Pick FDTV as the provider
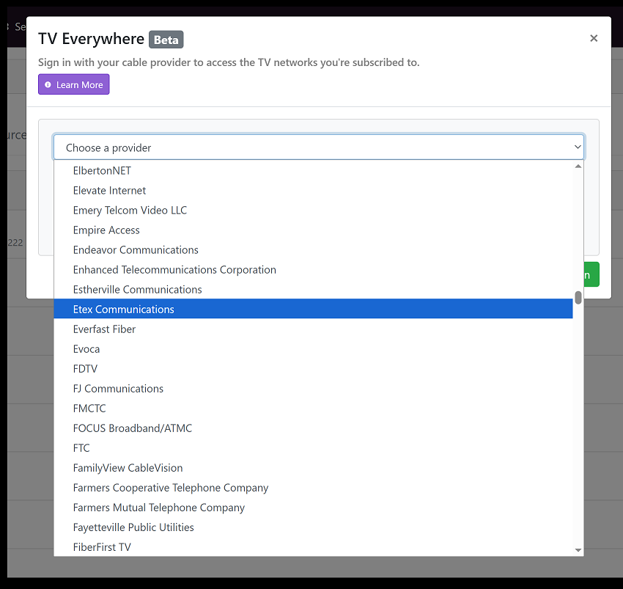The width and height of the screenshot is (623, 589). coord(85,368)
